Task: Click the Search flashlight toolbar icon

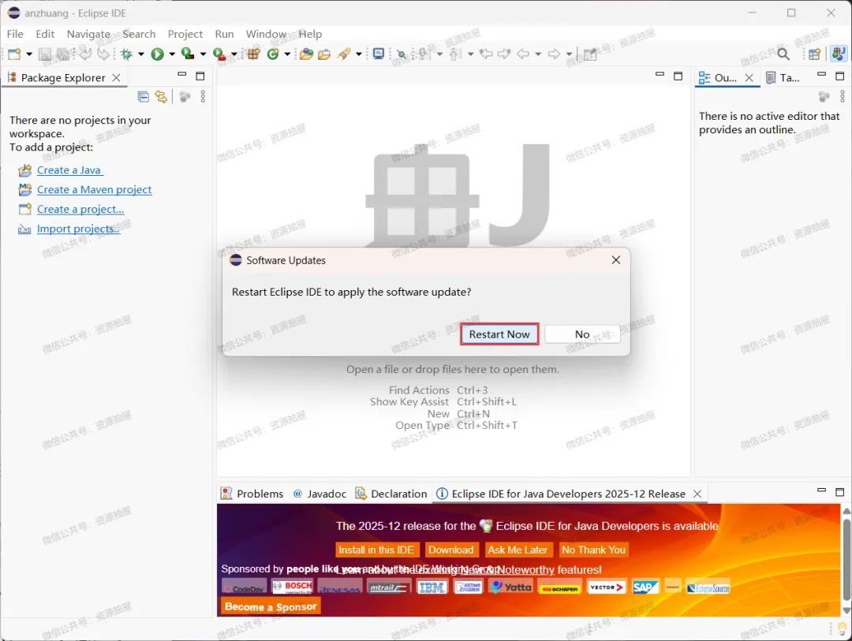Action: pos(344,54)
